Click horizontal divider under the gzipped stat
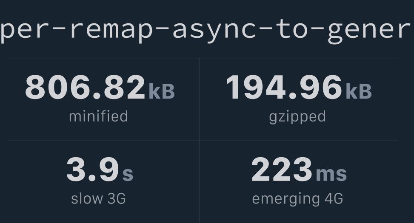Viewport: 414px width, 223px height. point(299,141)
